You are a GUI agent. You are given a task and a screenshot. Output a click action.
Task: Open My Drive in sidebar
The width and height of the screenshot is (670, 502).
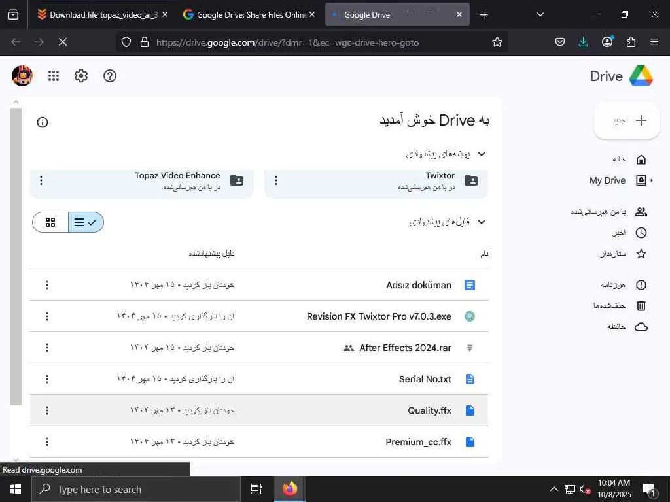click(618, 180)
